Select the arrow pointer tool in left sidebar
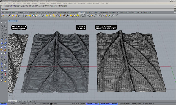Screen dimensions: 176x105 2,23
